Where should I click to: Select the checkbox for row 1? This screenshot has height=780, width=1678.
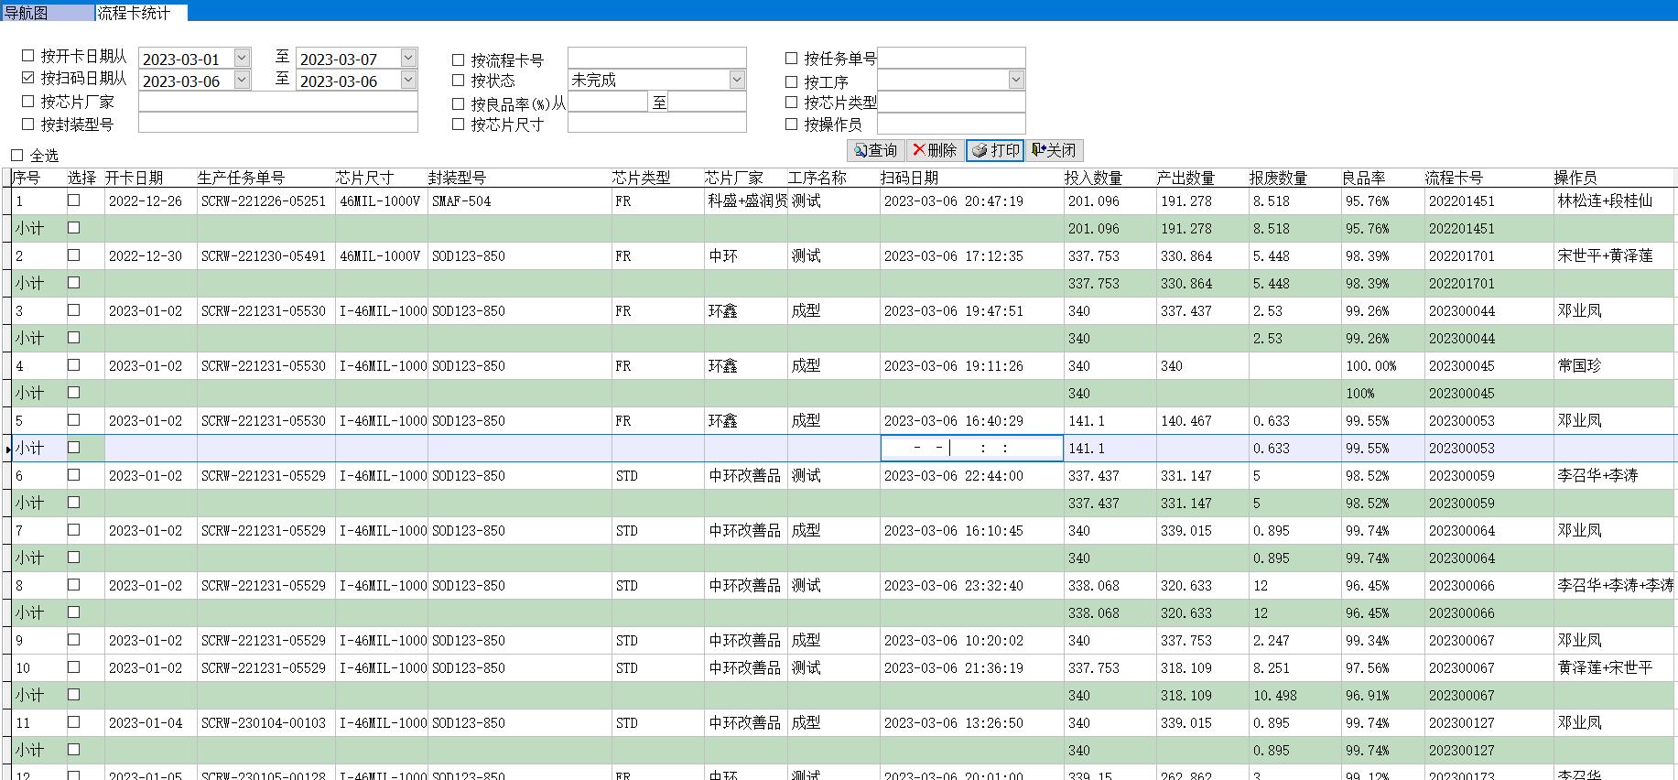(74, 200)
